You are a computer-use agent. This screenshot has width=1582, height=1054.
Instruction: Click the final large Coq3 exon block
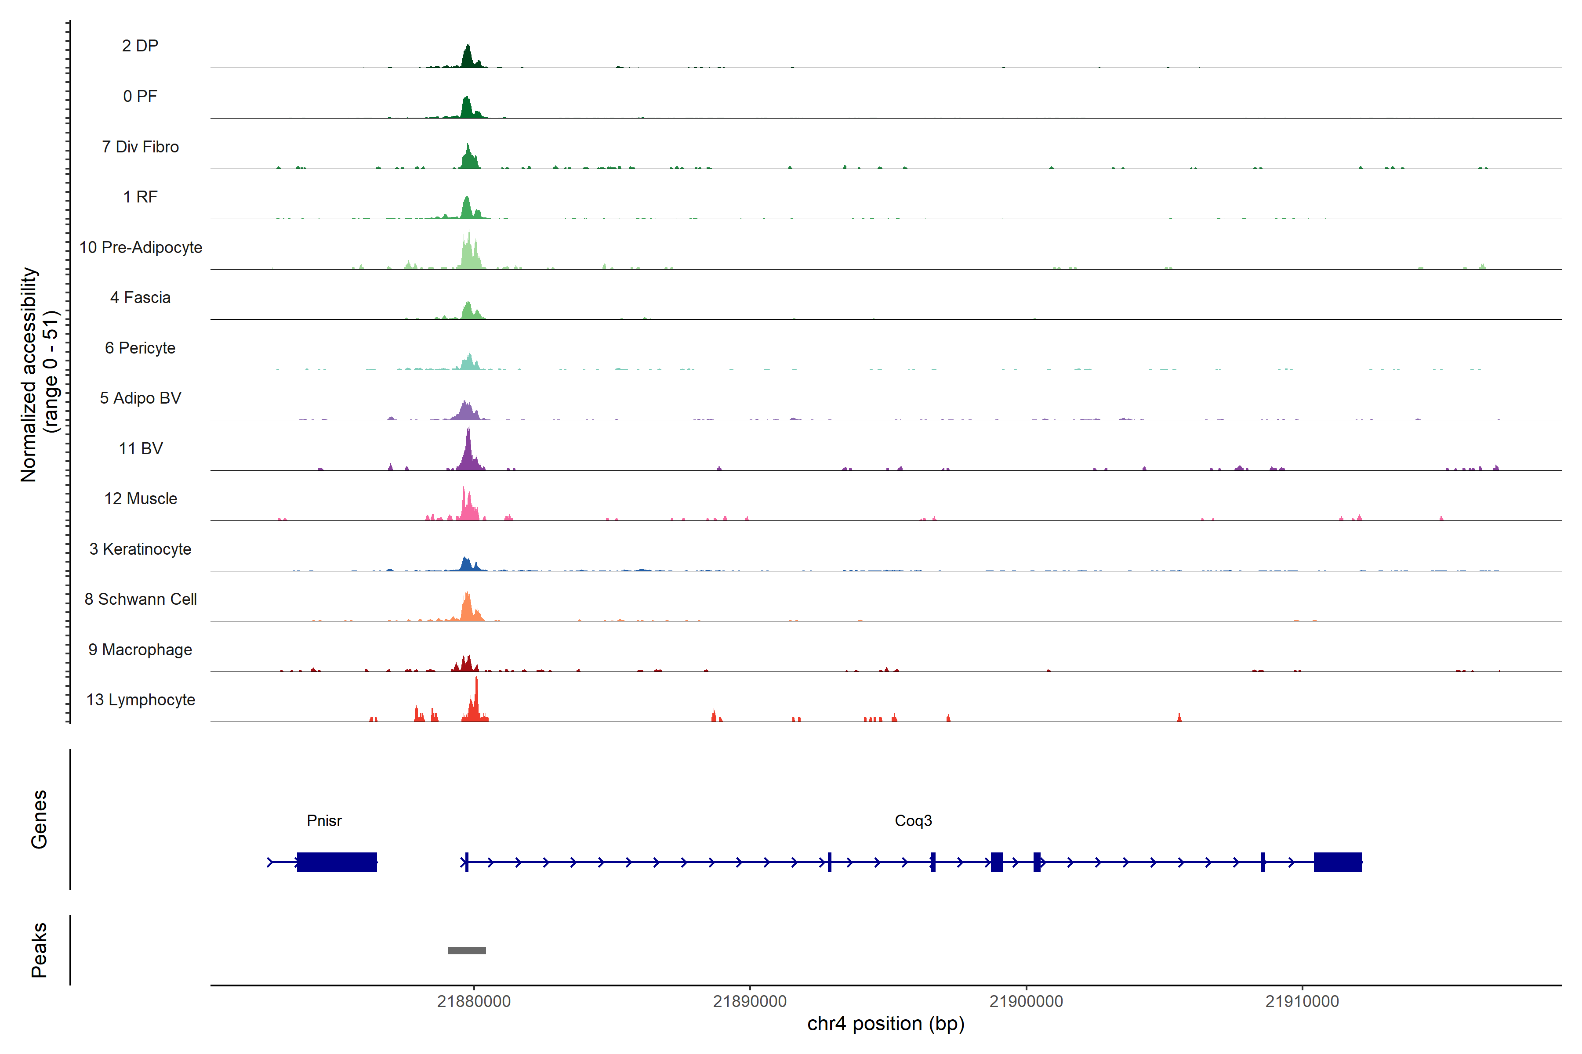1337,862
